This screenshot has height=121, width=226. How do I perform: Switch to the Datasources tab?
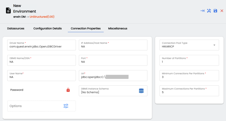point(16,29)
